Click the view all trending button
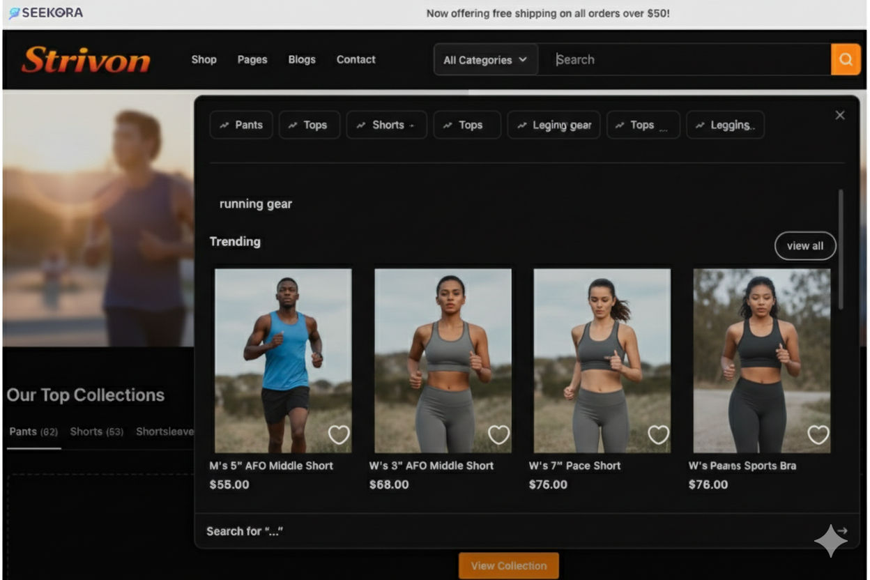870x580 pixels. [x=804, y=246]
